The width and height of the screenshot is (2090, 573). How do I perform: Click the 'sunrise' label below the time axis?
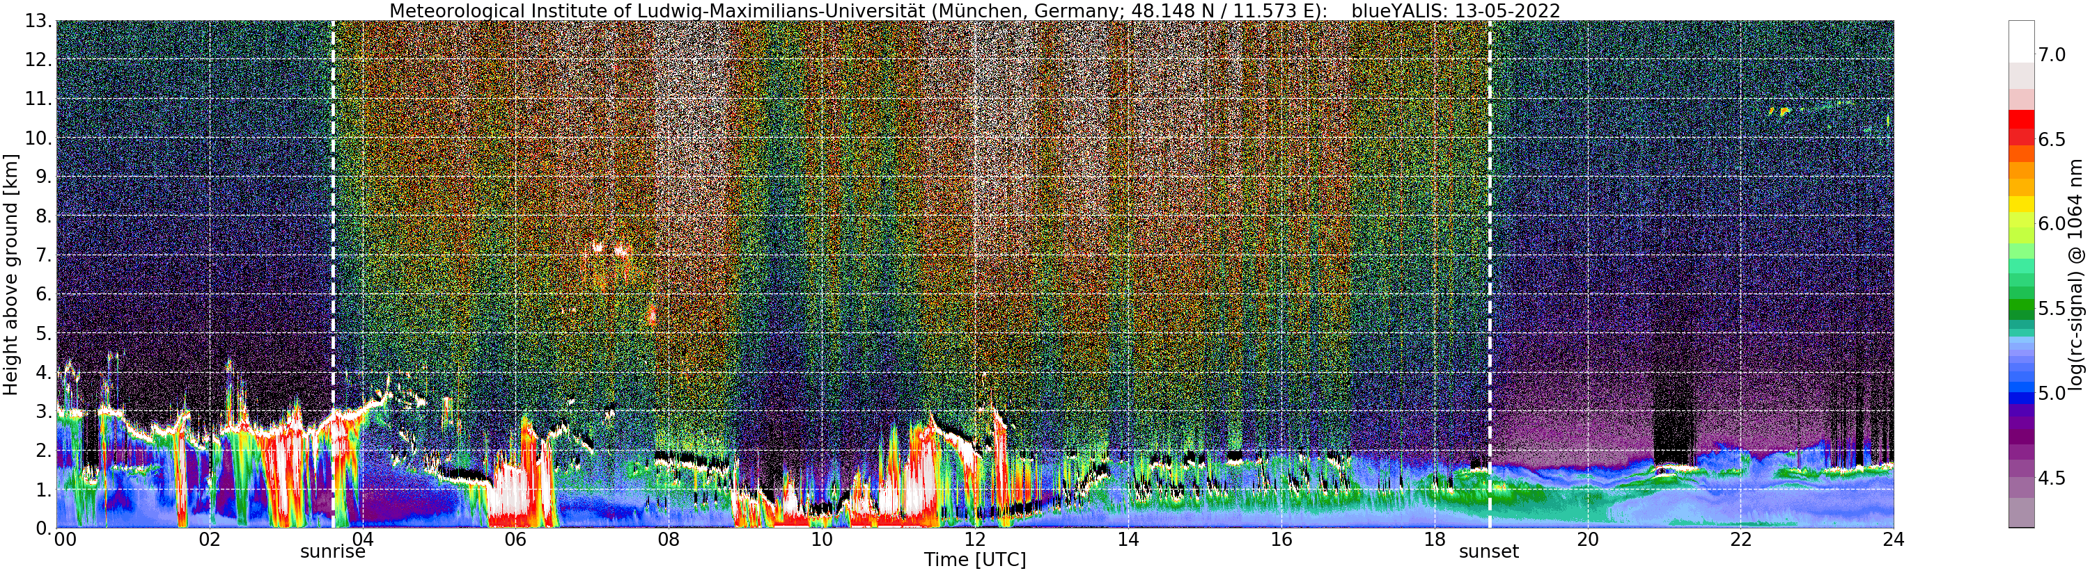click(x=333, y=552)
